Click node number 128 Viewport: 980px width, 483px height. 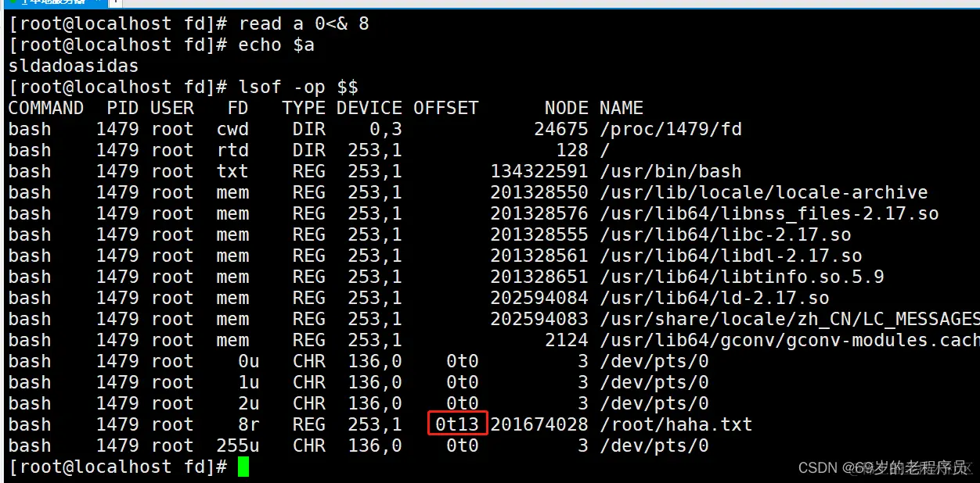(x=572, y=151)
